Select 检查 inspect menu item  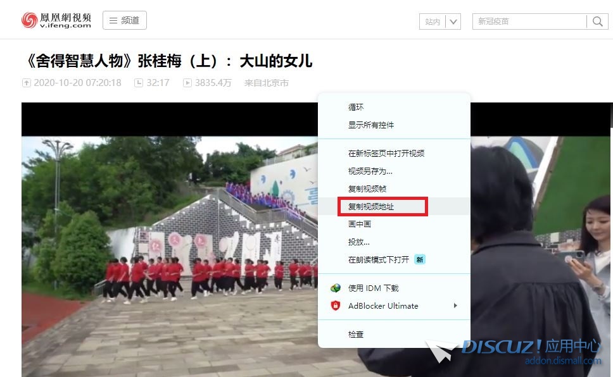(356, 334)
